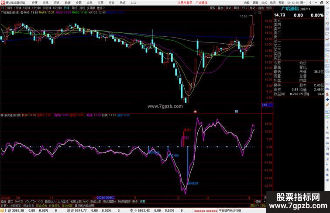Switch to the 分时 intraday chart period
330x213 pixels.
(9, 8)
